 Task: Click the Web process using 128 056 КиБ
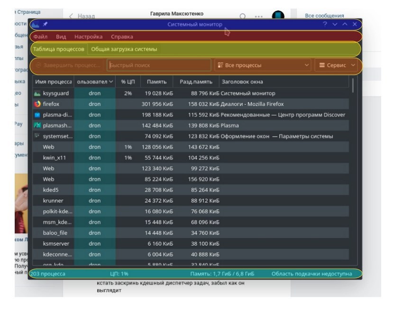[191, 147]
